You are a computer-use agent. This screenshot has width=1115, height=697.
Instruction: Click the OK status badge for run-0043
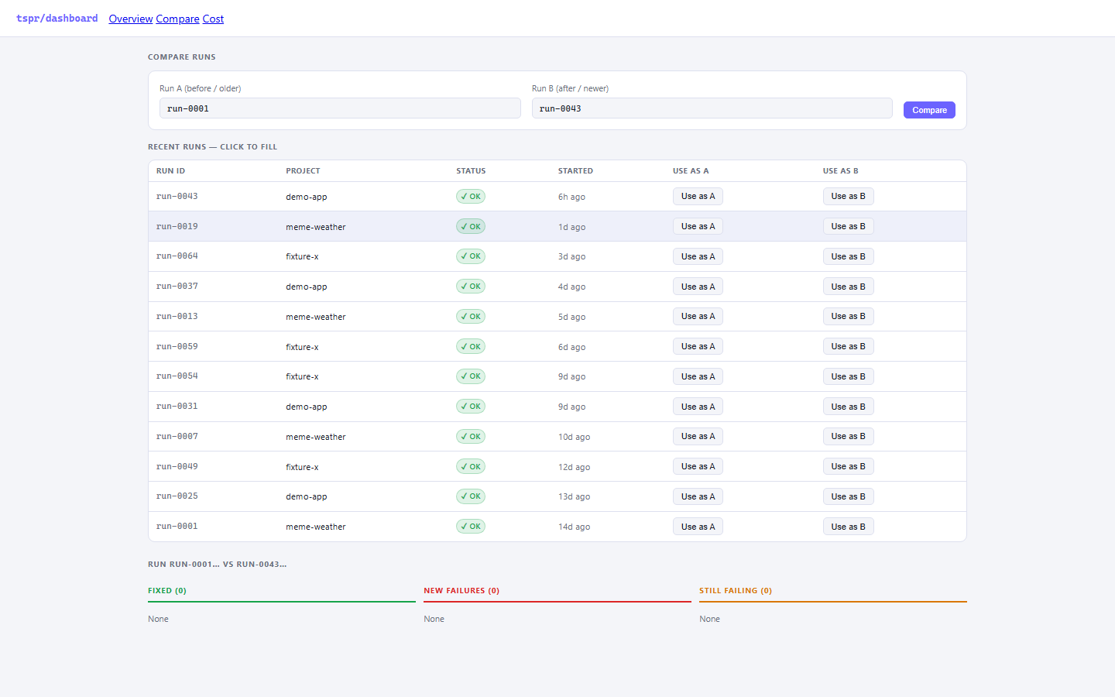click(x=471, y=197)
